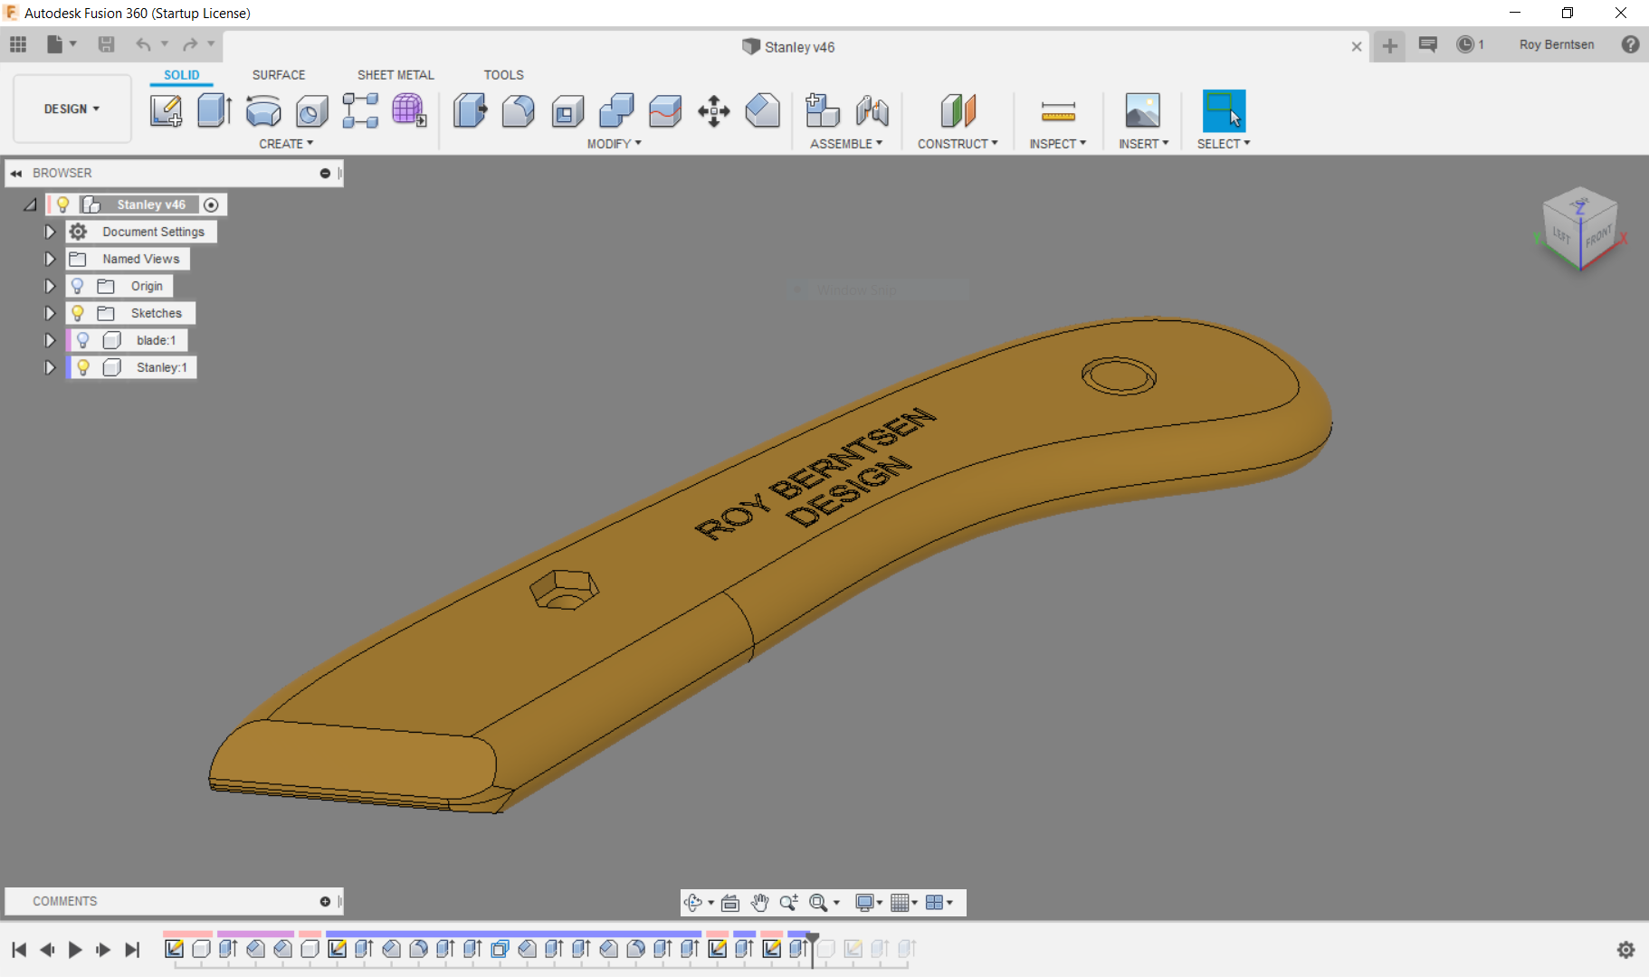Show the blade:1 component
This screenshot has height=977, width=1649.
[x=83, y=340]
